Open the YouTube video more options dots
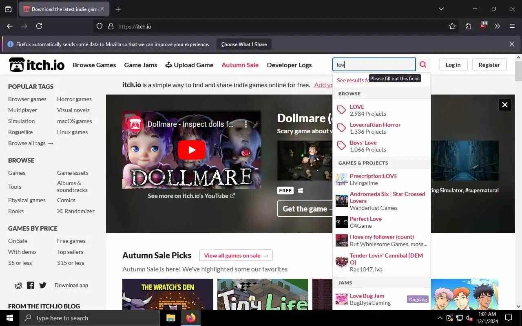The width and height of the screenshot is (522, 326). 246,124
